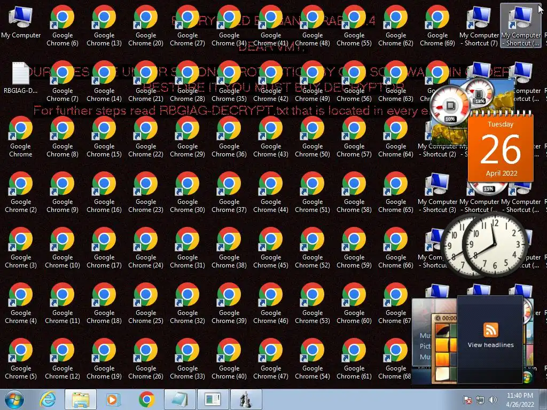Select the unnumbered Google Chrome shortcut

(x=21, y=137)
